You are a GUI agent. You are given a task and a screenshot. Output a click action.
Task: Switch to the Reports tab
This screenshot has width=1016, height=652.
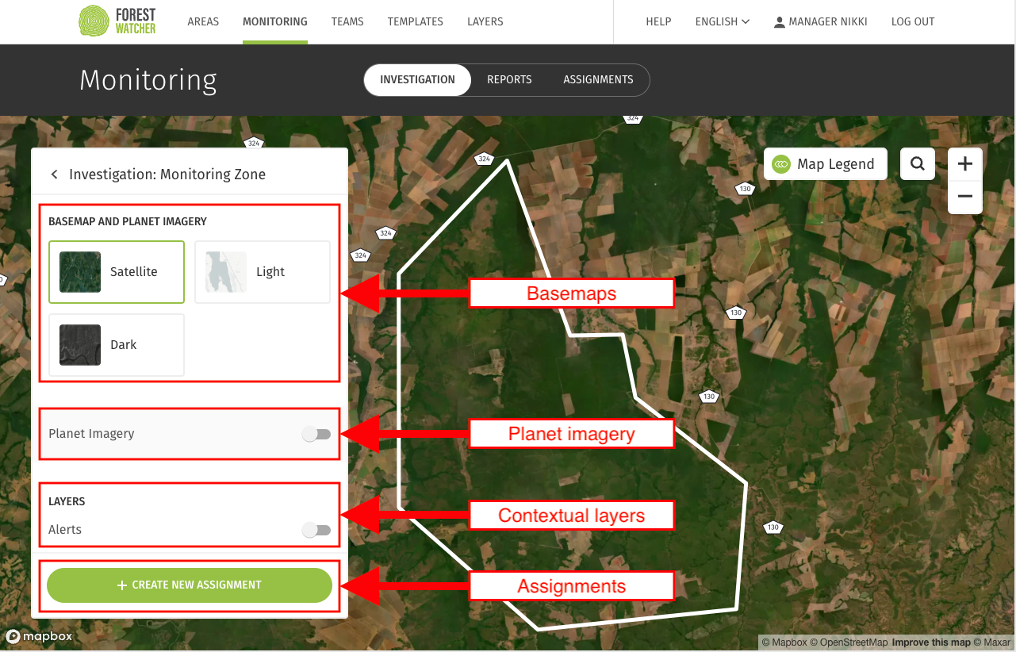tap(509, 80)
